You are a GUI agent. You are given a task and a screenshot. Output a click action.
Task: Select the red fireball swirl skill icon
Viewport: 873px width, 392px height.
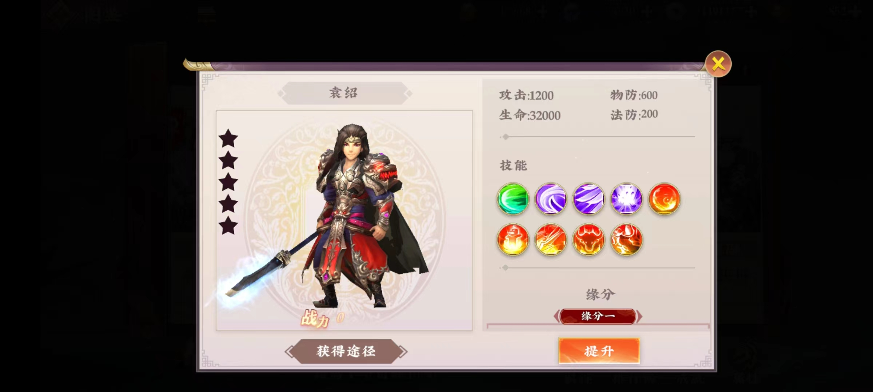click(x=664, y=199)
